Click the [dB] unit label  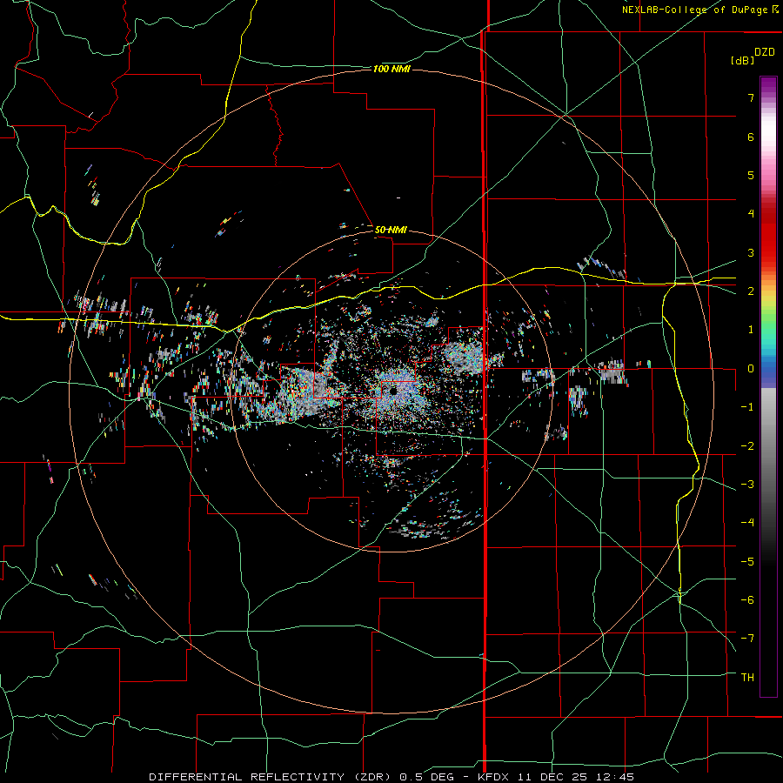tap(742, 60)
